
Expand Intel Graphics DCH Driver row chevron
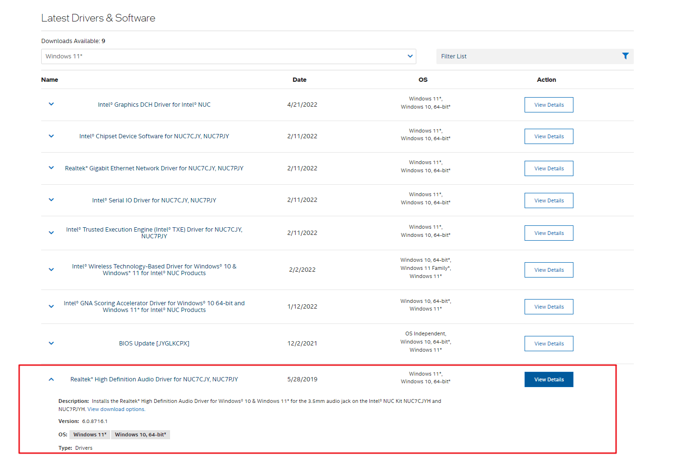[51, 104]
